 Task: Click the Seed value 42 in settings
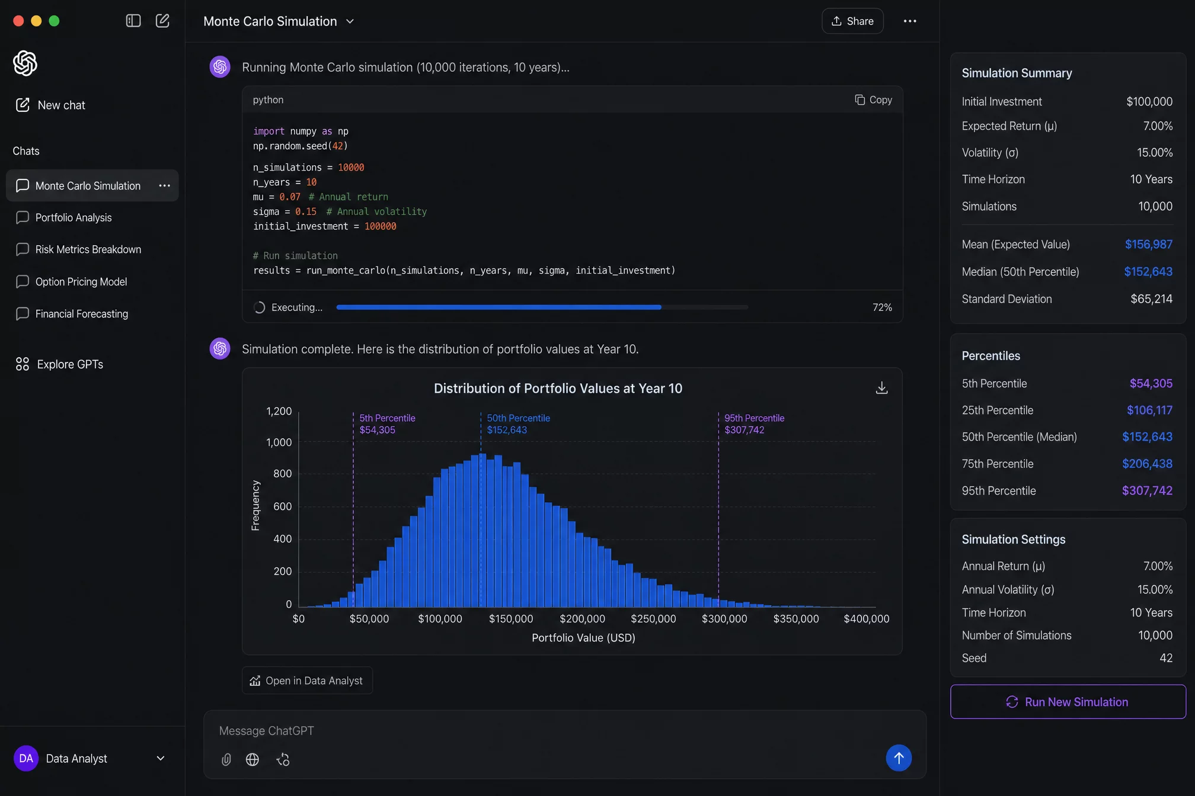click(1166, 658)
